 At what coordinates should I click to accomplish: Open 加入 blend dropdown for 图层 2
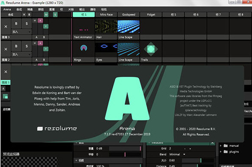tap(21, 54)
